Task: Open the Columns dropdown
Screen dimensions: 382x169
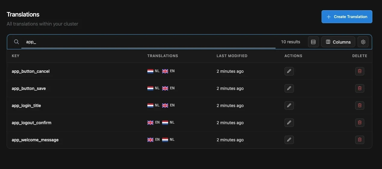Action: click(338, 42)
